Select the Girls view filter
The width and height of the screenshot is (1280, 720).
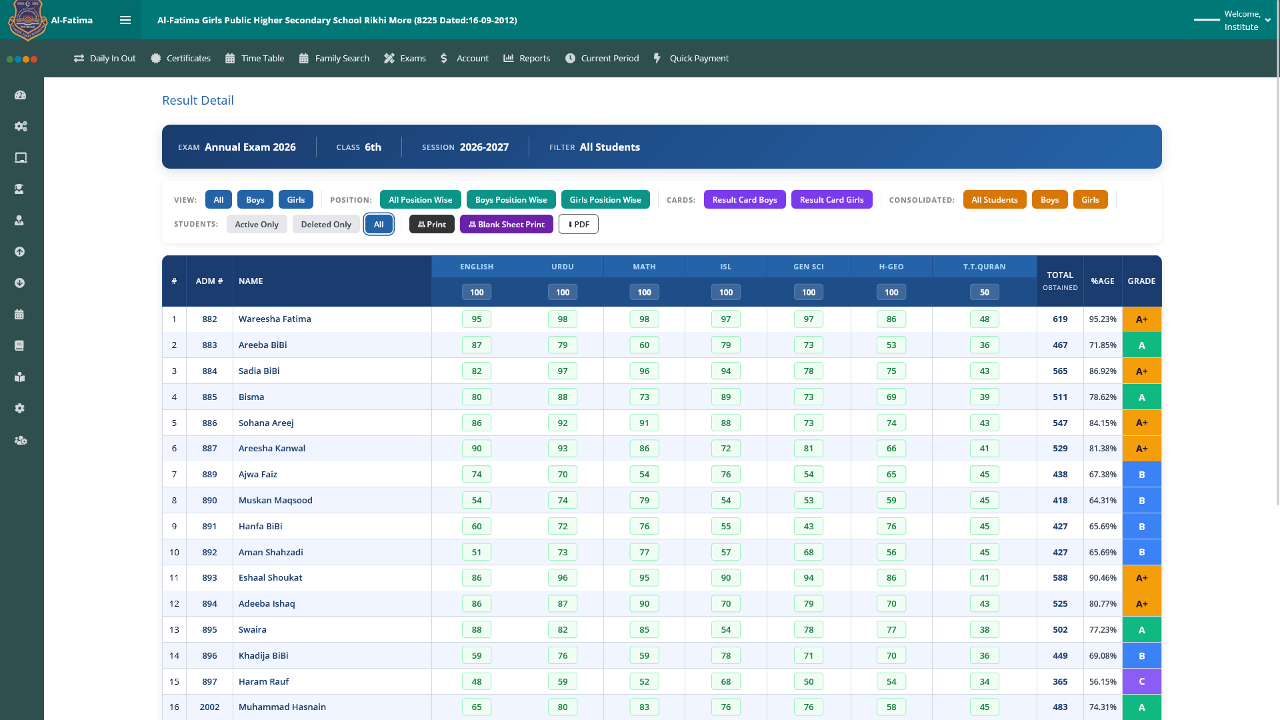(296, 200)
